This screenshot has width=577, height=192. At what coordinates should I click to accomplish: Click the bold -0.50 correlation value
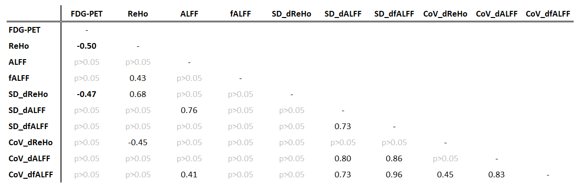point(86,46)
